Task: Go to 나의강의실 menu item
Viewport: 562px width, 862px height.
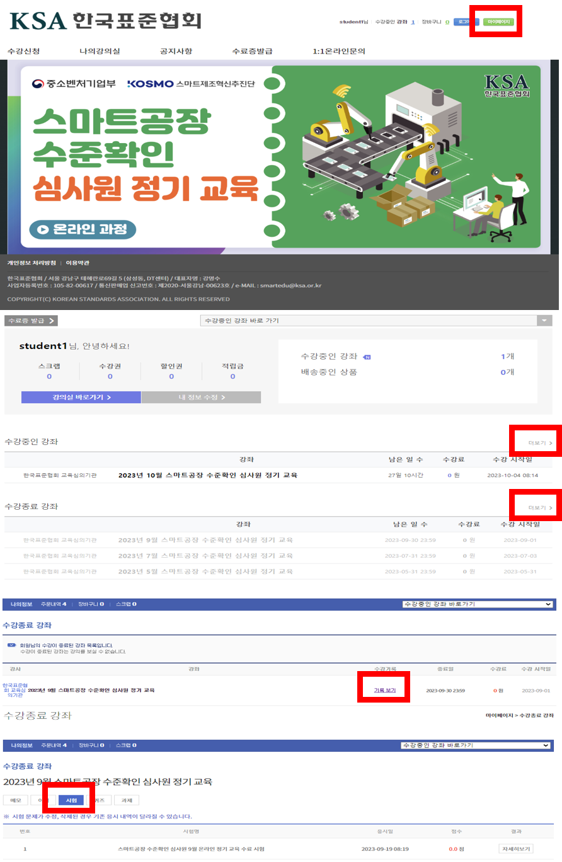Action: 100,51
